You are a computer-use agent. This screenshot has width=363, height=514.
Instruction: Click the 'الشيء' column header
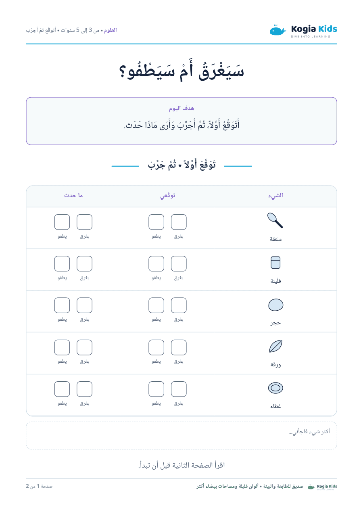click(275, 196)
